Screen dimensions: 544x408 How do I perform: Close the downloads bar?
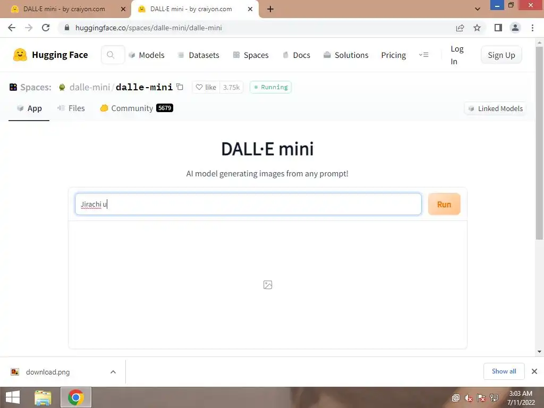tap(534, 371)
